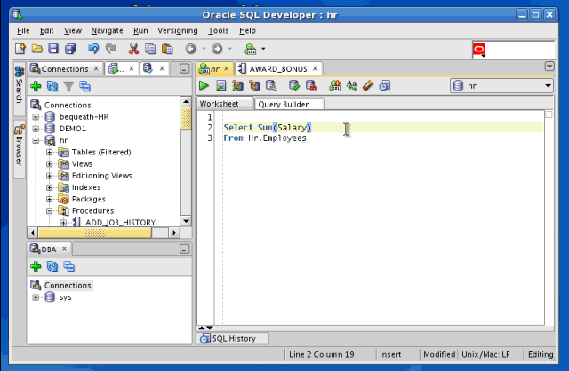Open the SQL Worksheet connection icon in main toolbar
This screenshot has width=569, height=371.
[x=251, y=49]
